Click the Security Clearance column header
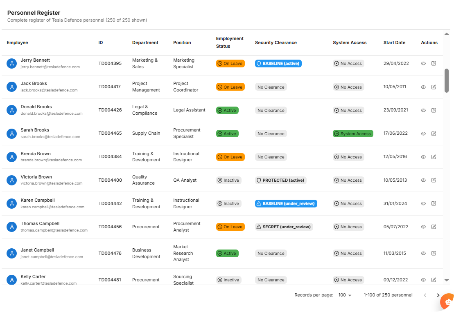The image size is (454, 312). [276, 43]
